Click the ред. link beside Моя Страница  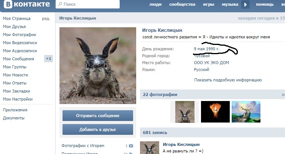pos(46,18)
